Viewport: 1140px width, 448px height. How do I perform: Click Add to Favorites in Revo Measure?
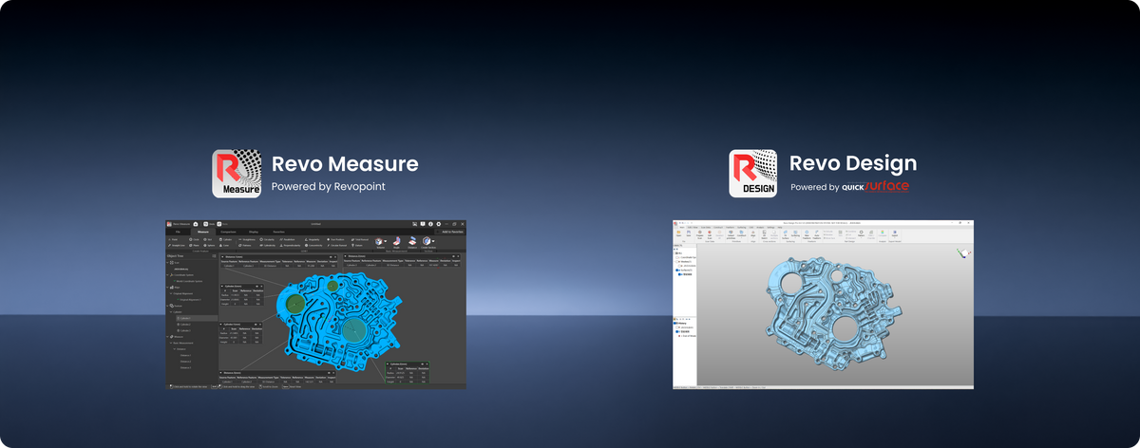[449, 232]
